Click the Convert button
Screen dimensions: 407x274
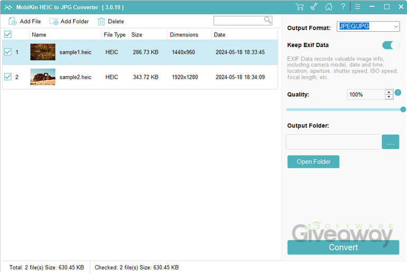(x=343, y=247)
